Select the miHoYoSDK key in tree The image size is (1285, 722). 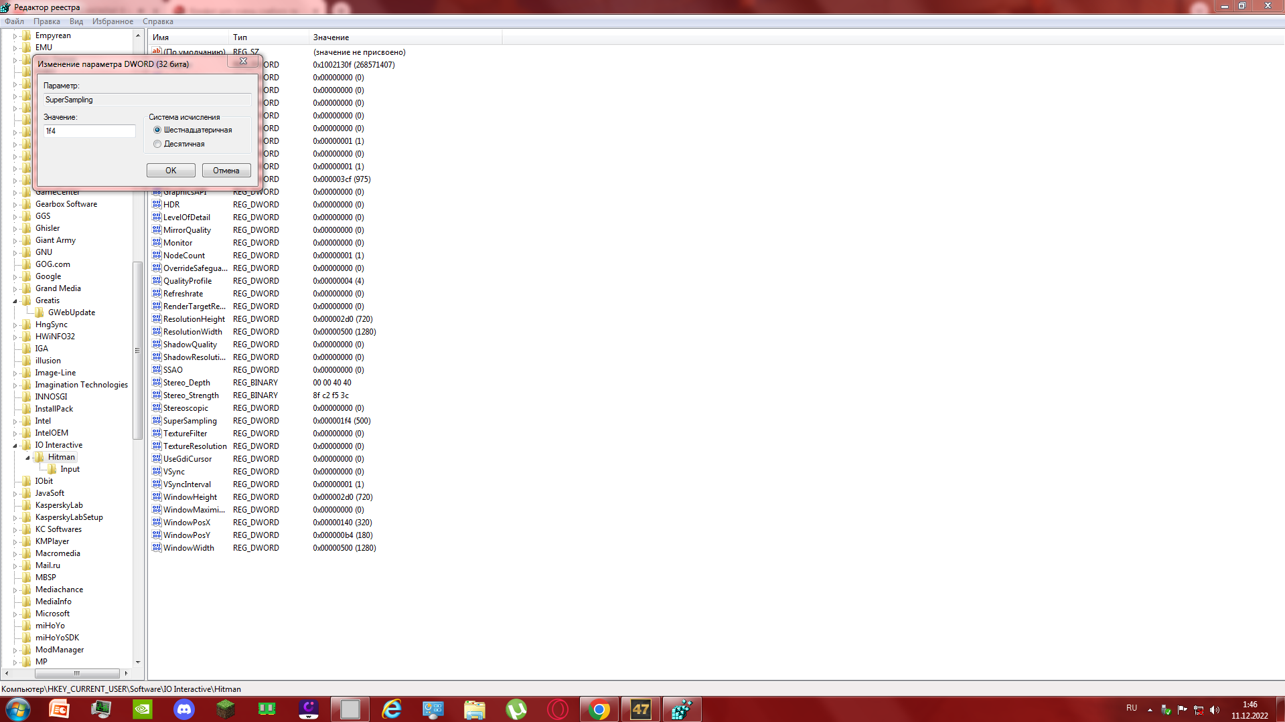tap(57, 638)
